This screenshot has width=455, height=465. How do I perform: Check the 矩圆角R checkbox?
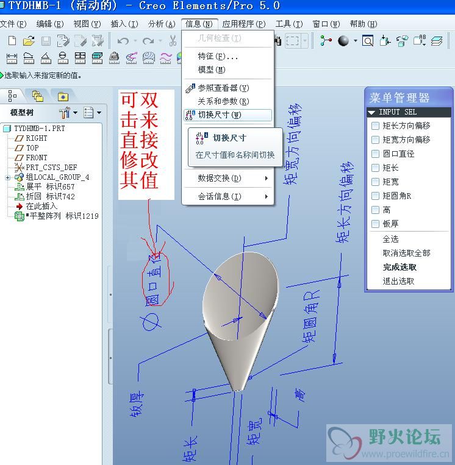coord(376,196)
